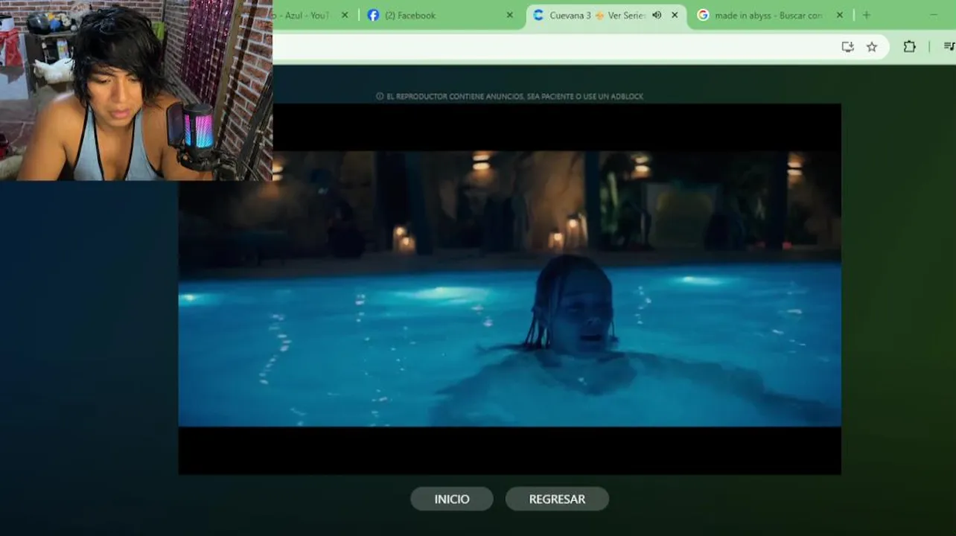Open the media control icon in toolbar
The image size is (956, 536).
pos(949,47)
